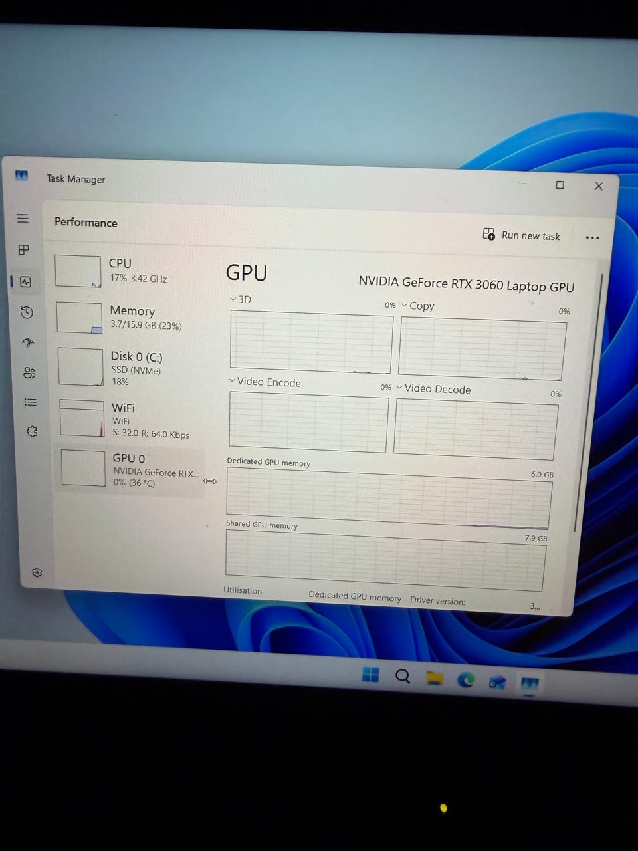The image size is (638, 851).
Task: Go to the Processes page icon
Action: pos(24,250)
